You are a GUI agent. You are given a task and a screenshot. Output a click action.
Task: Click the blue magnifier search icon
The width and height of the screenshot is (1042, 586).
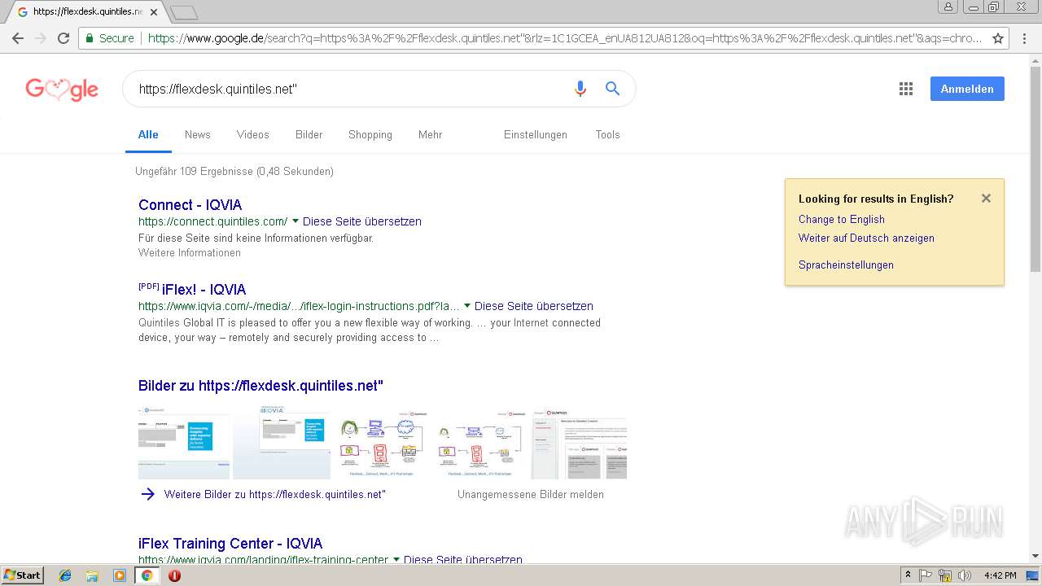[613, 89]
